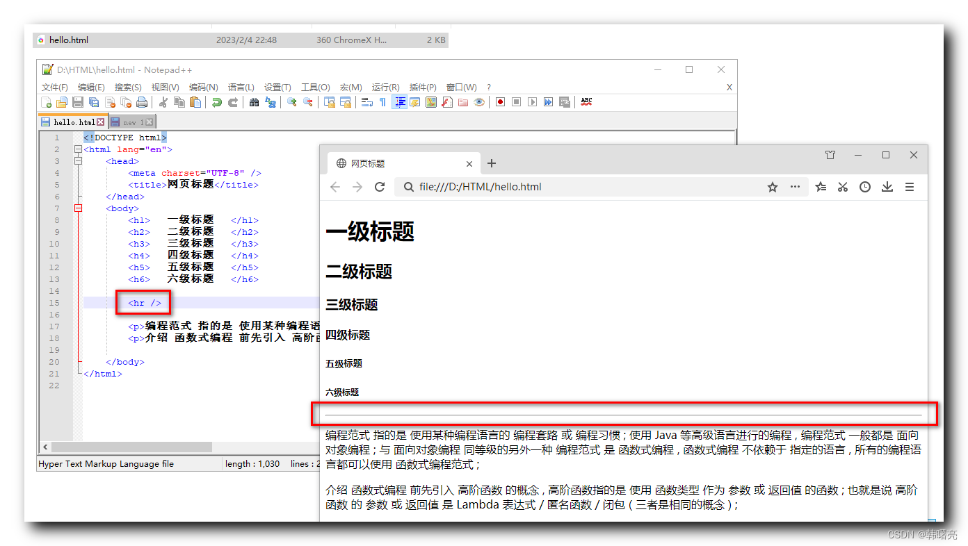Click the Save All icon in Notepad++
The height and width of the screenshot is (546, 968).
click(x=93, y=102)
